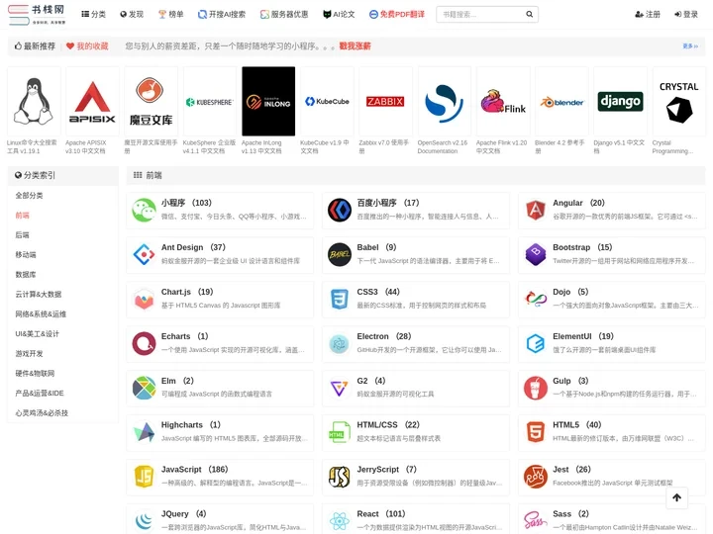Open the 发现 menu item
713x534 pixels.
pyautogui.click(x=132, y=15)
